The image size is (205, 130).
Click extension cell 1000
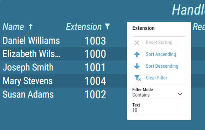coord(95,54)
